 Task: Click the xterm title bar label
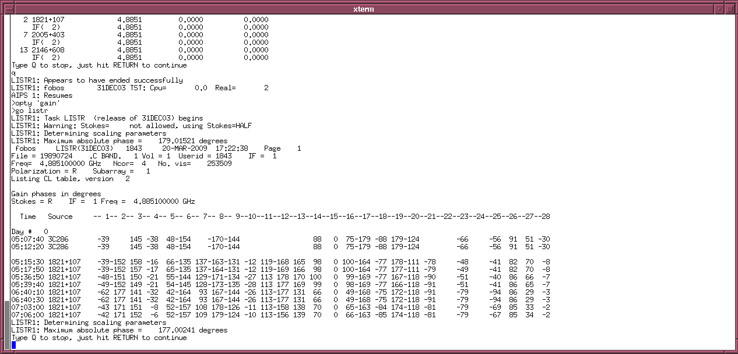click(364, 9)
